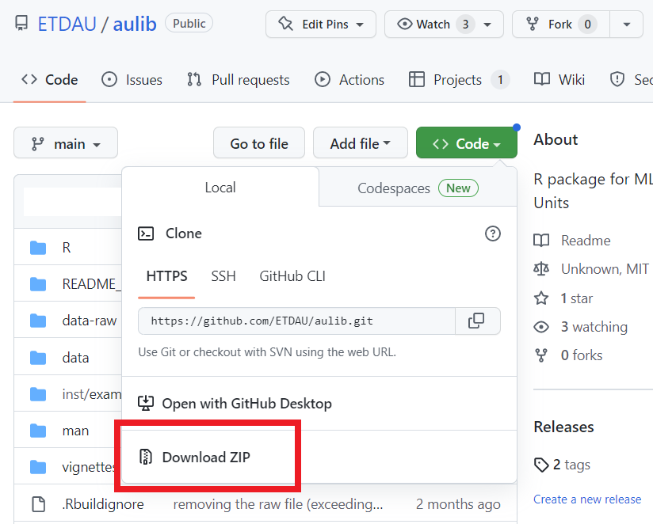Open the Projects tab
Screen dimensions: 653x524
(x=460, y=79)
